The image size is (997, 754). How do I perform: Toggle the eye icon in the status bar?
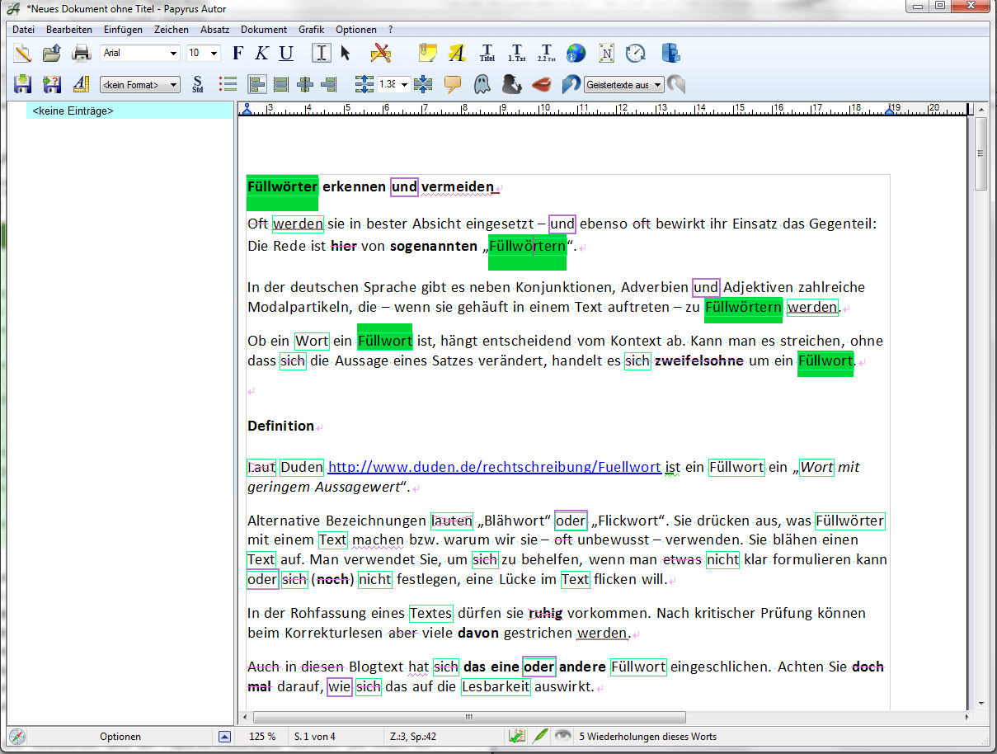pos(563,736)
